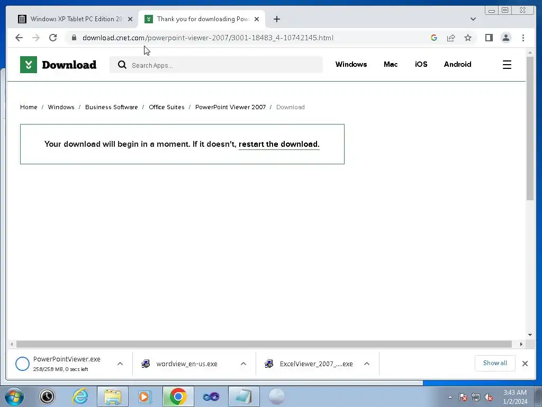Image resolution: width=542 pixels, height=407 pixels.
Task: Click the search magnifier icon
Action: (x=122, y=65)
